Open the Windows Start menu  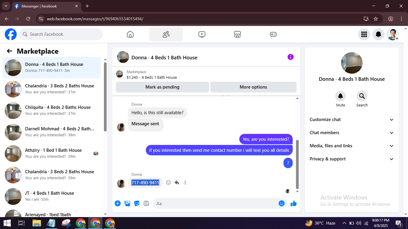click(7, 223)
